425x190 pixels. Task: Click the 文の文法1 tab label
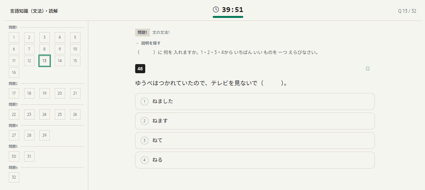click(161, 33)
